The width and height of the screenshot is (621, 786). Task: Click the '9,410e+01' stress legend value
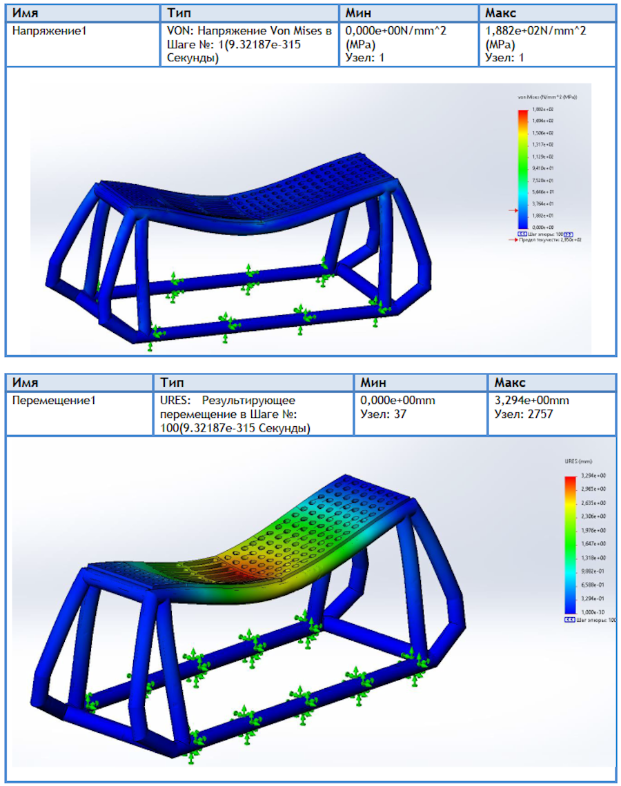543,168
